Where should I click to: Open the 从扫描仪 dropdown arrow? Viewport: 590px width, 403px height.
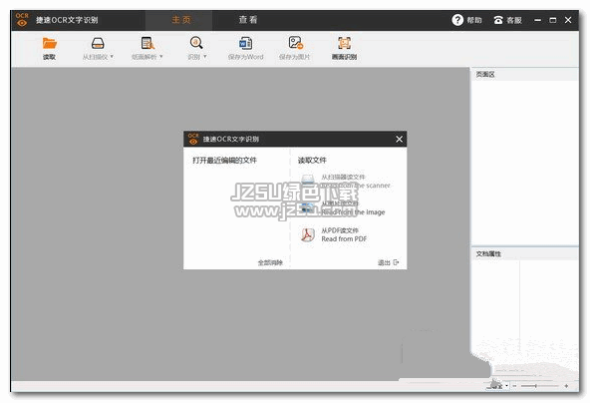click(x=112, y=57)
